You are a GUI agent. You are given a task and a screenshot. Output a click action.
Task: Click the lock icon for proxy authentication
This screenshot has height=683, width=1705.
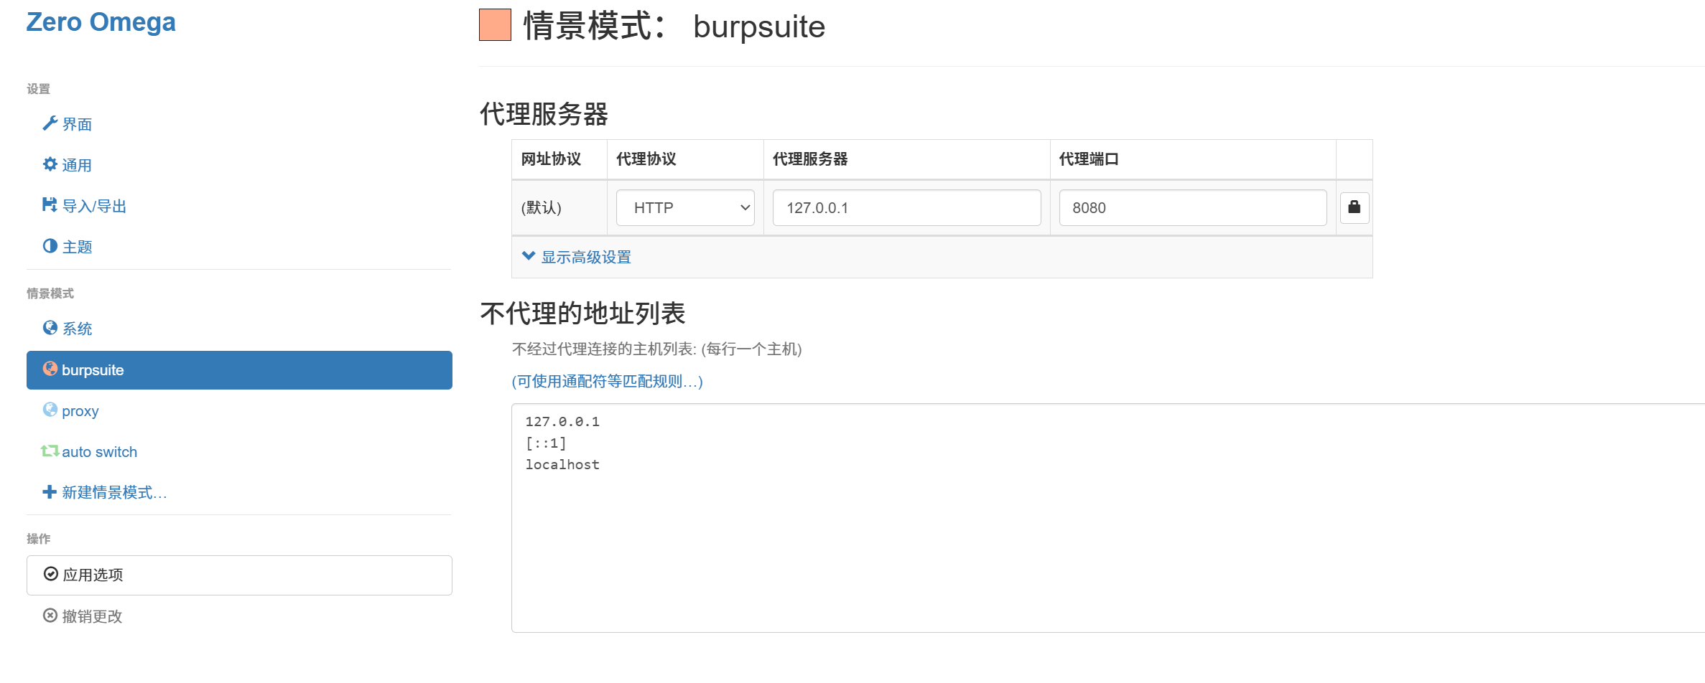[x=1354, y=207]
